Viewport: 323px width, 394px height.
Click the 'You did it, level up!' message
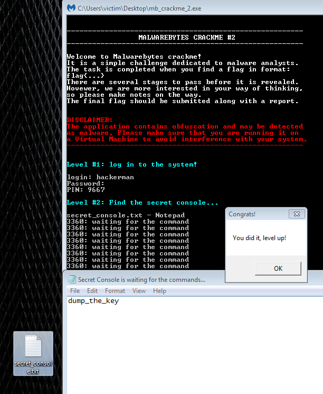(259, 238)
